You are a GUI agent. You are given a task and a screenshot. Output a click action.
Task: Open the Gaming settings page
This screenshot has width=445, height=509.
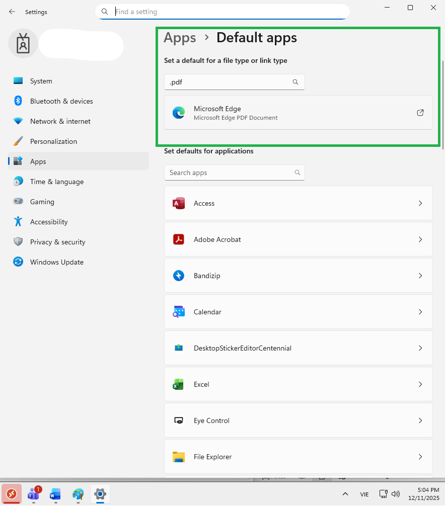tap(79, 202)
